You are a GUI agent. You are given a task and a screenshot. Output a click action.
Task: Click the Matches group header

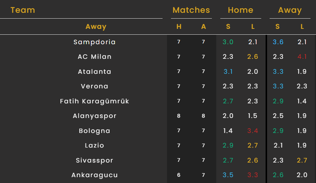coord(191,10)
